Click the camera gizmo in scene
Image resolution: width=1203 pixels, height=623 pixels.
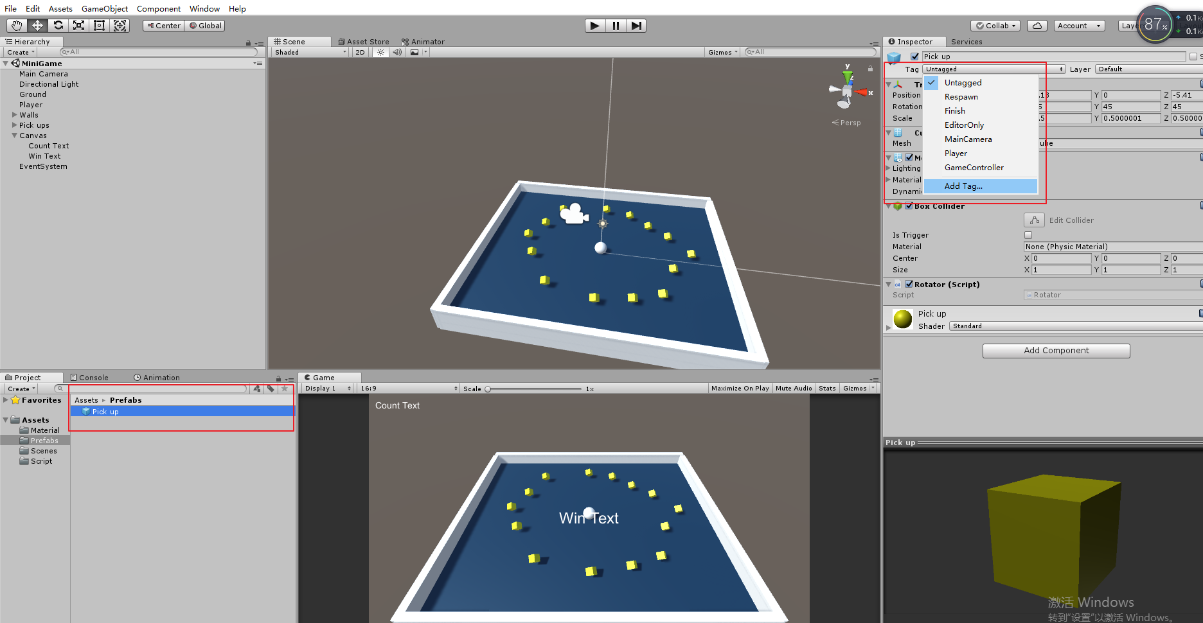tap(574, 213)
